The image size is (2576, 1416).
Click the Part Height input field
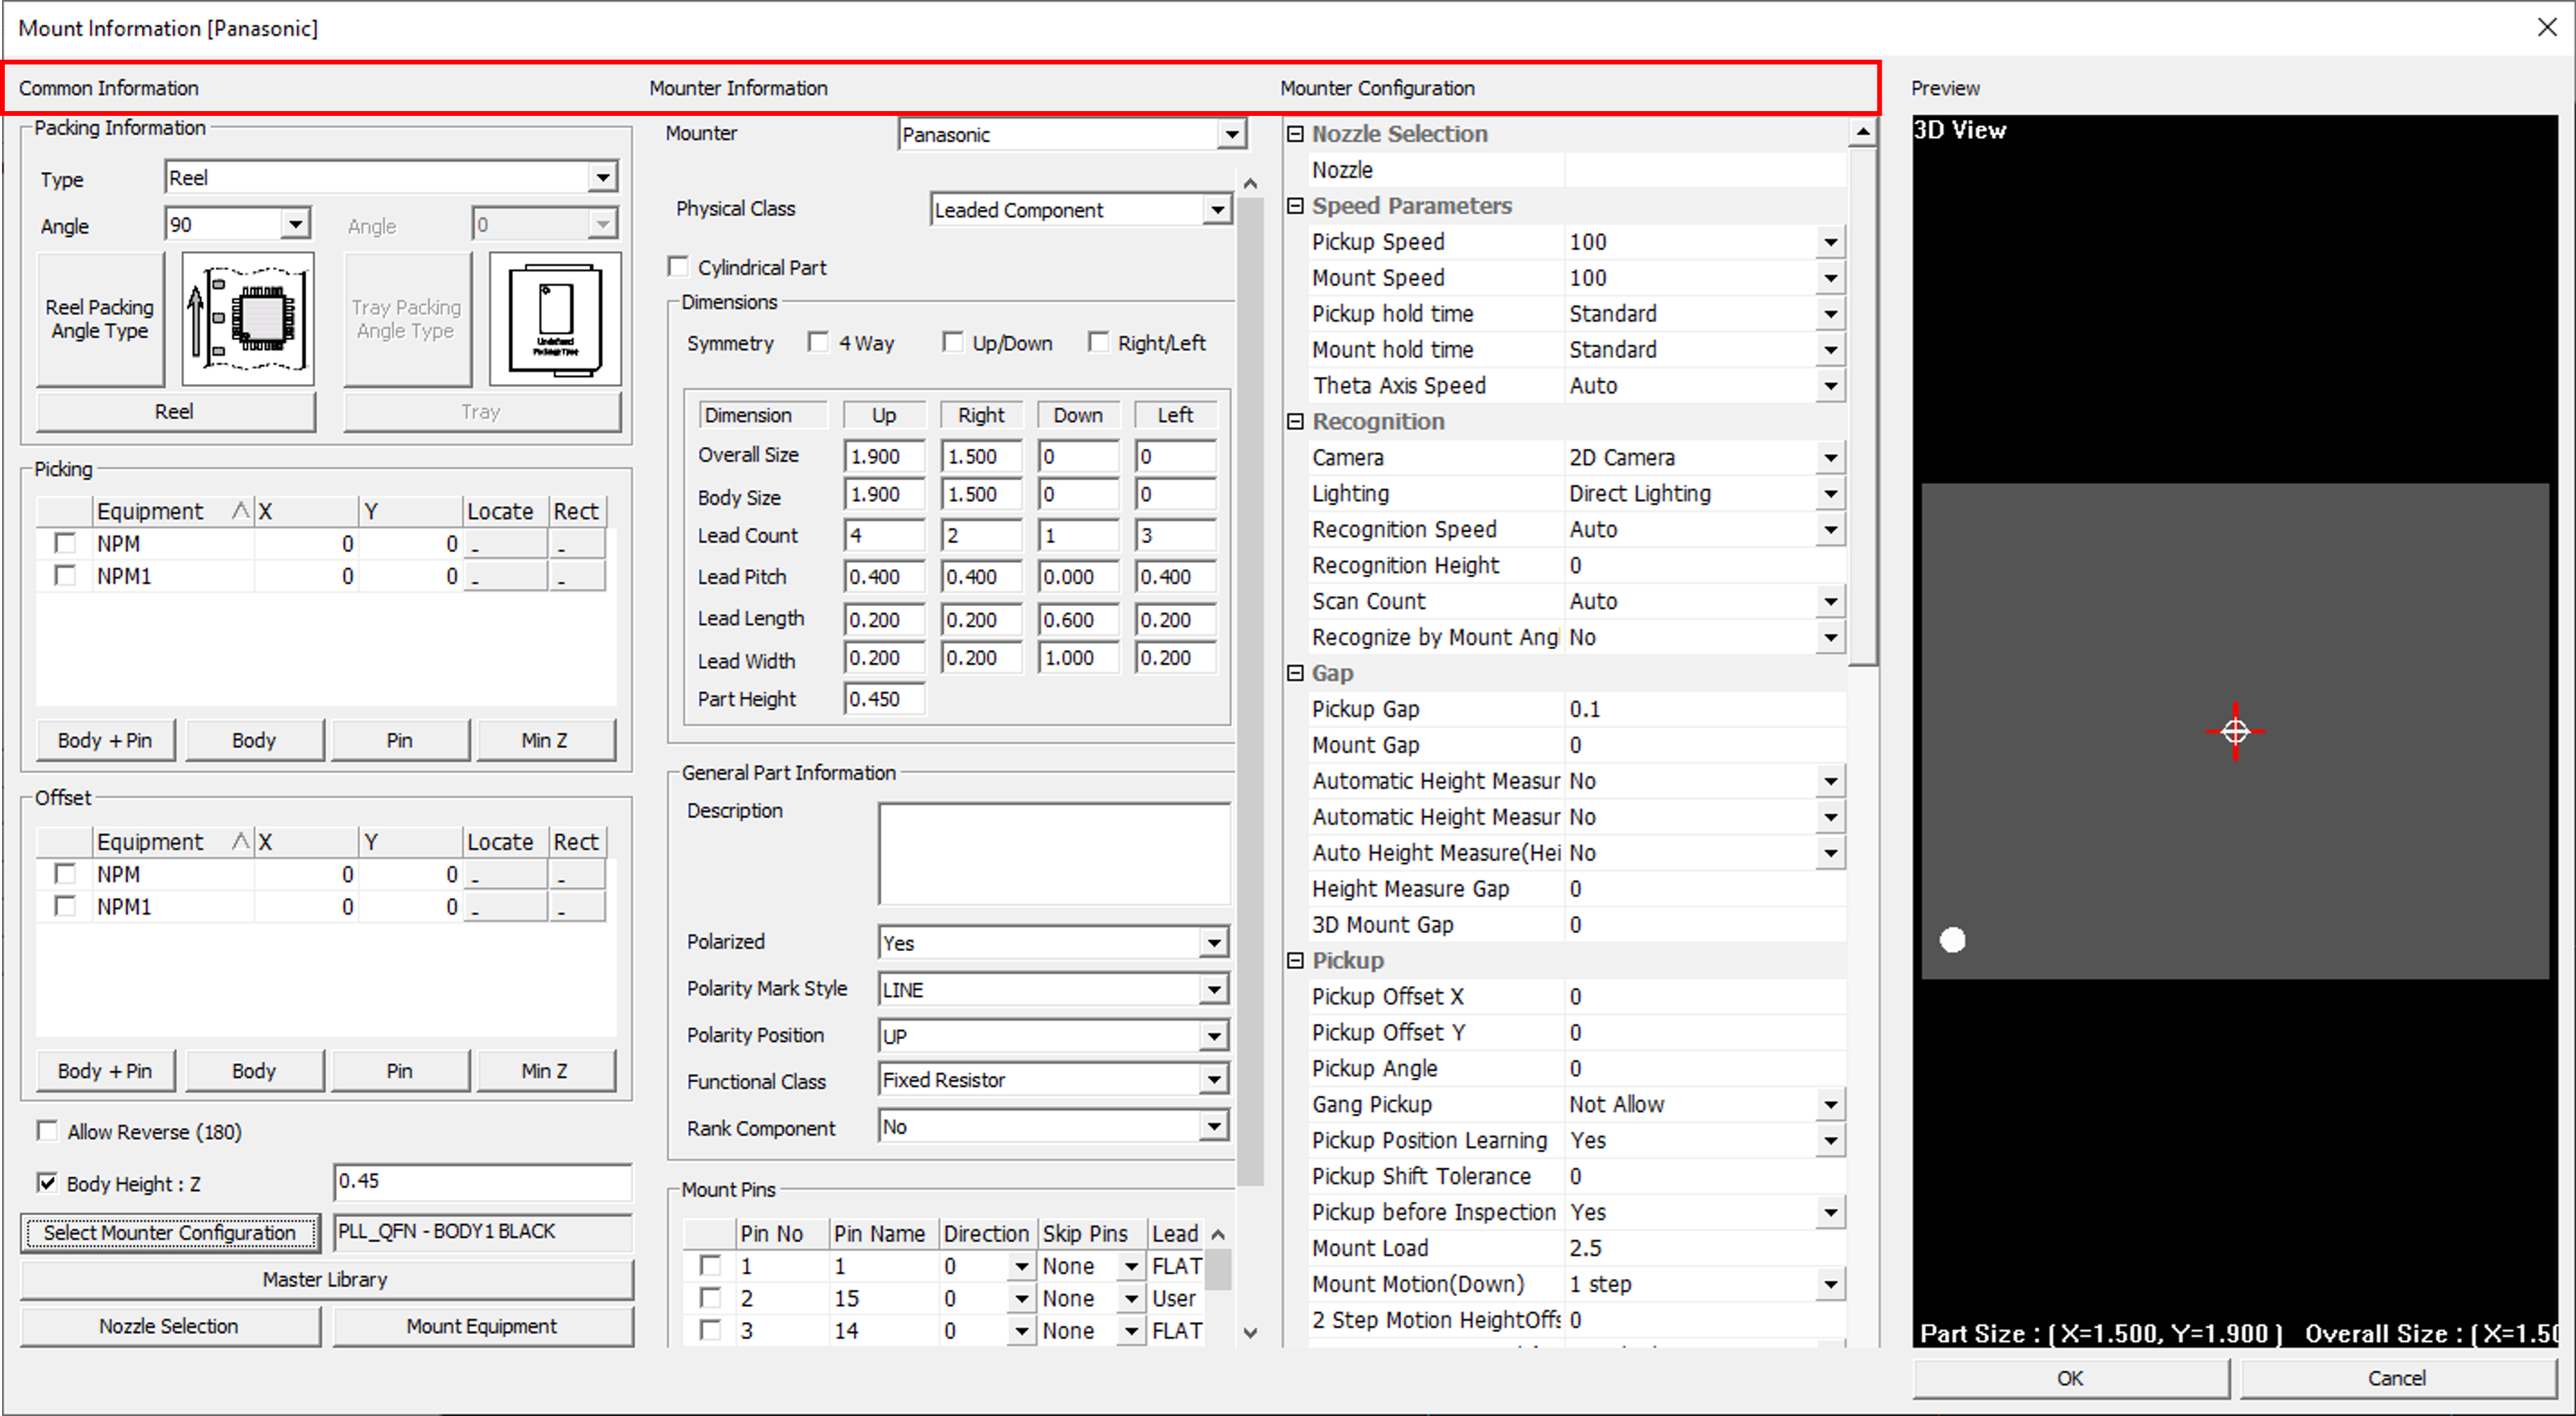(884, 699)
